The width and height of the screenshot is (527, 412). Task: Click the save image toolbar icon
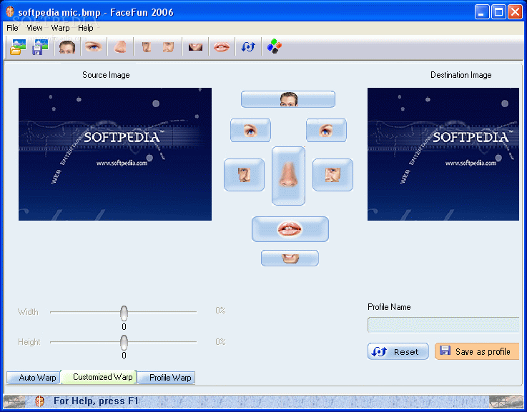[x=40, y=47]
